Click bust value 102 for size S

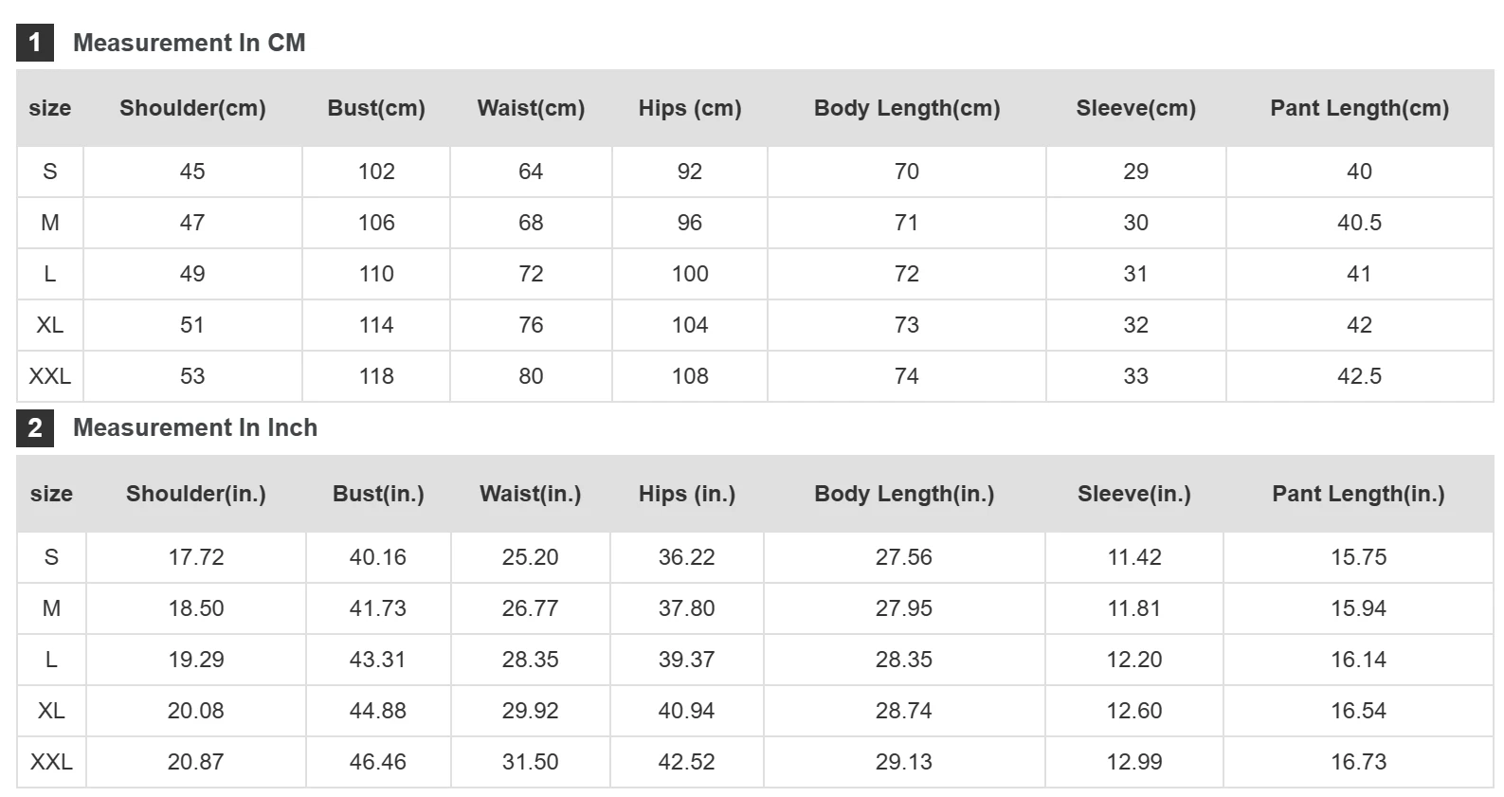(x=376, y=172)
